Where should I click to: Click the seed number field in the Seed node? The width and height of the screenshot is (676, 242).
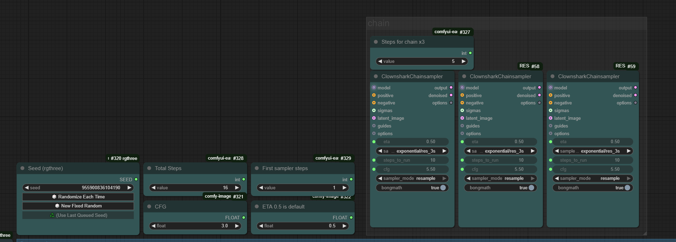click(78, 188)
